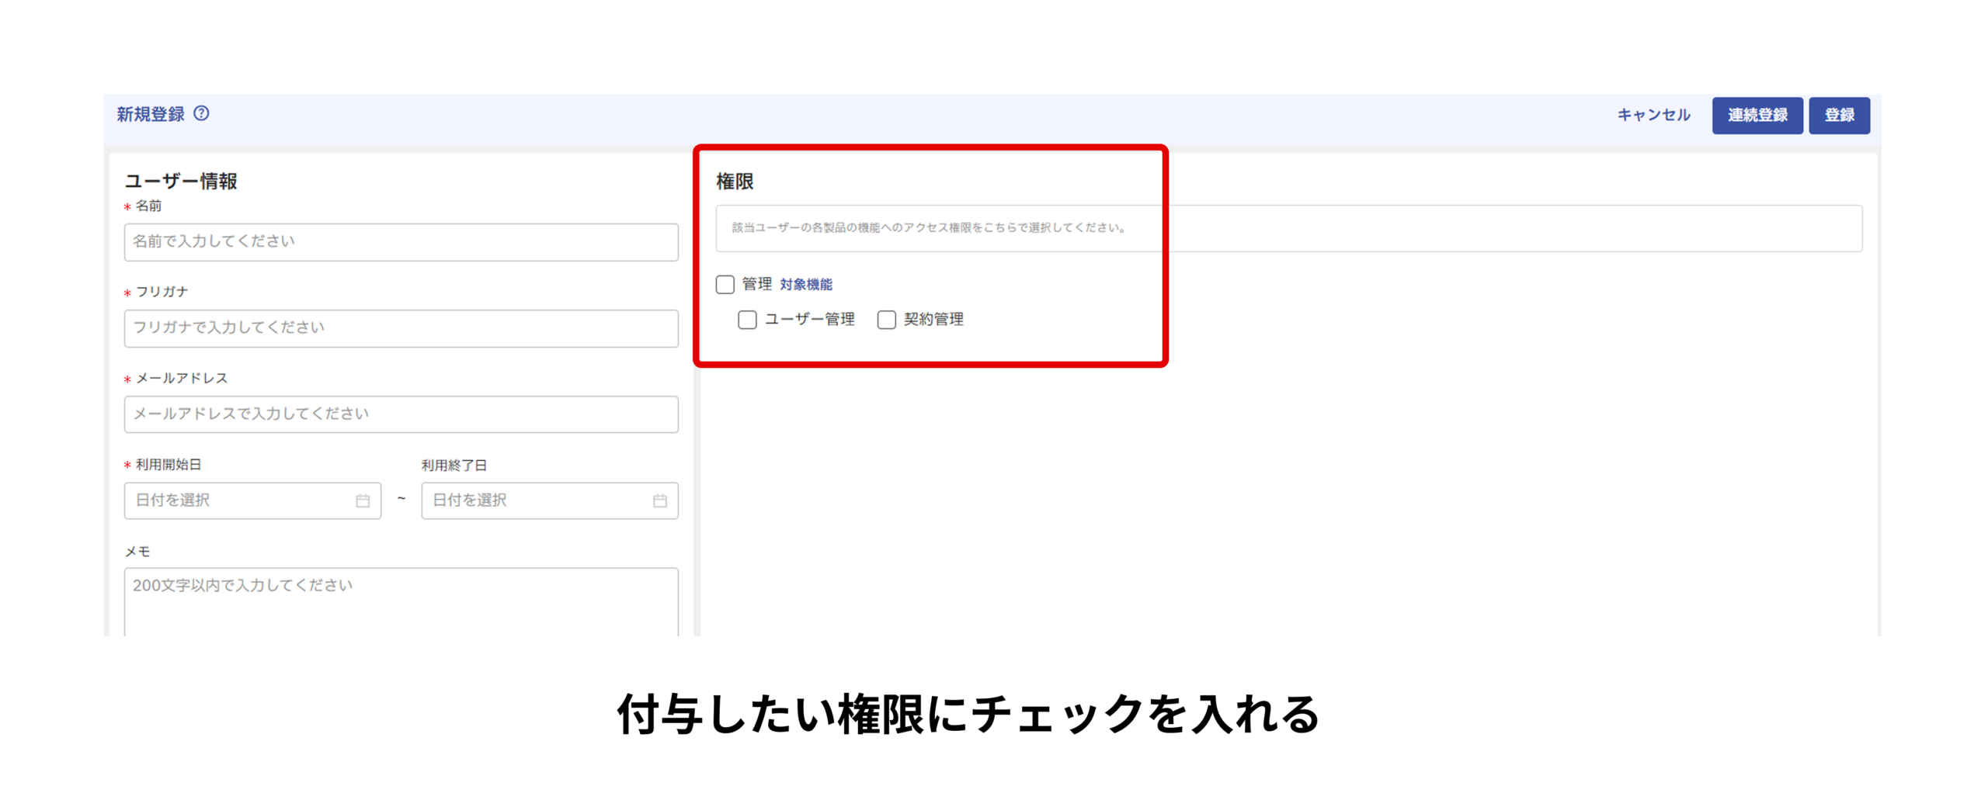Open the 対象機能 link
1988x793 pixels.
(x=805, y=284)
